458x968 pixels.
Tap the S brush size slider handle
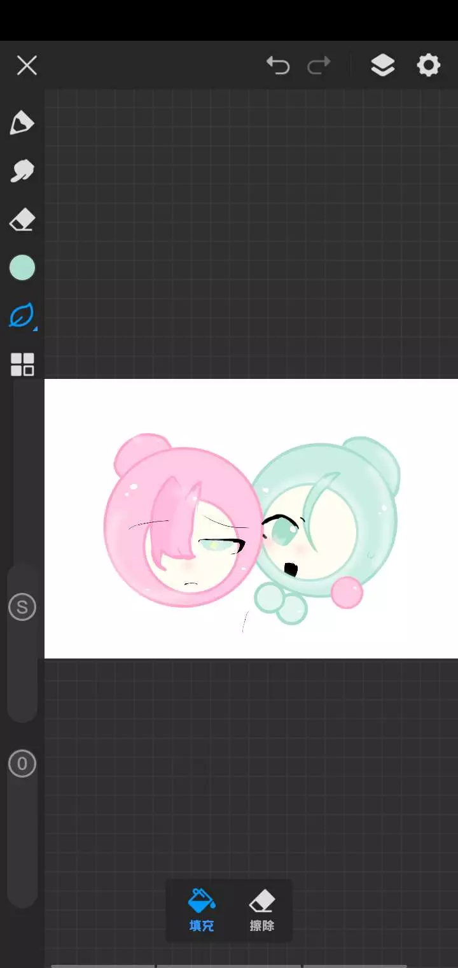coord(22,607)
